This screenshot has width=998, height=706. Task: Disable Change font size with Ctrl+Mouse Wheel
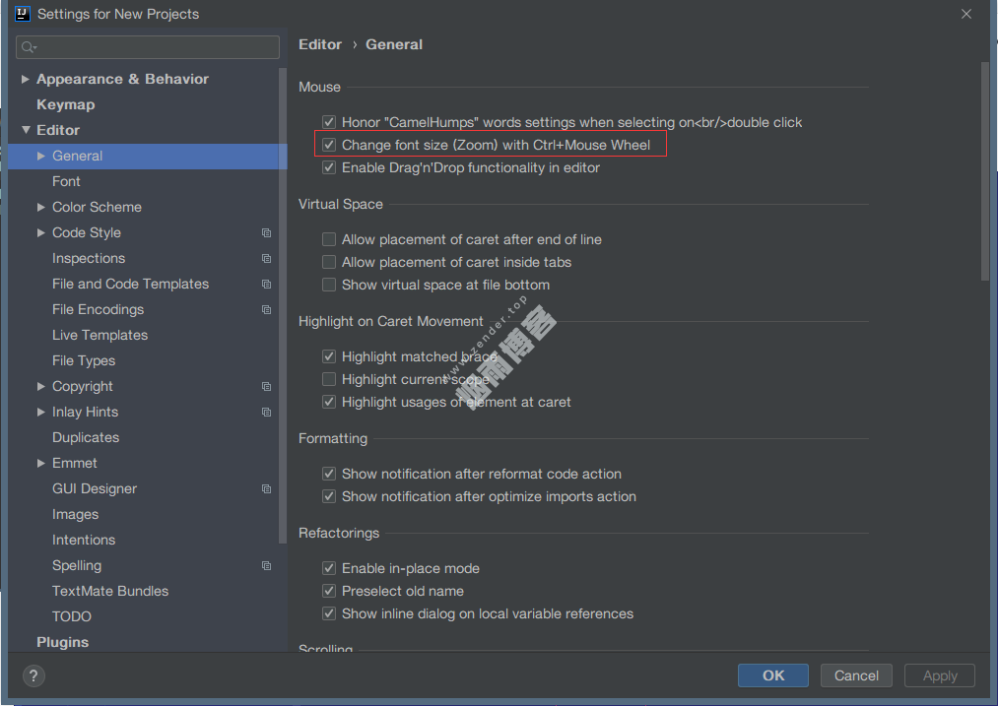pos(329,146)
